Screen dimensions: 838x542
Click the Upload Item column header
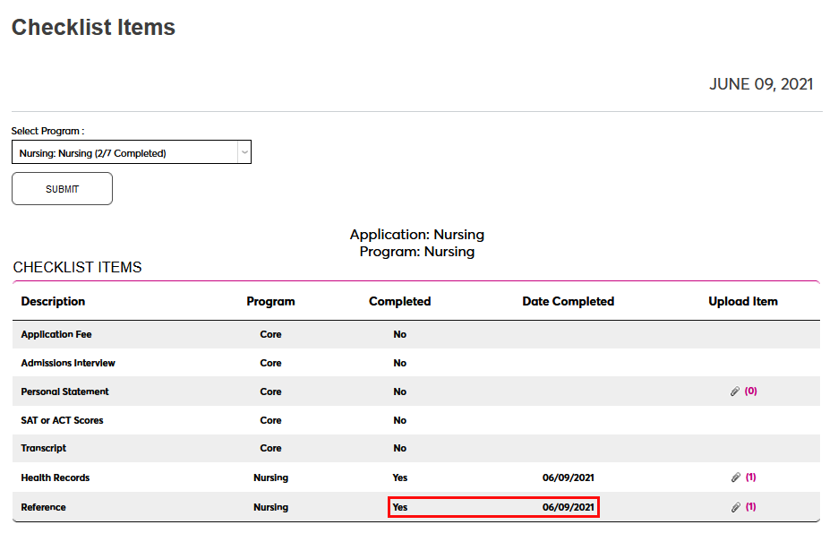(743, 302)
